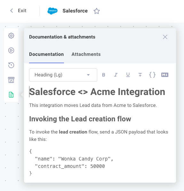Star the Salesforce integration as favorite
Viewport: 184px width, 191px height.
97,11
